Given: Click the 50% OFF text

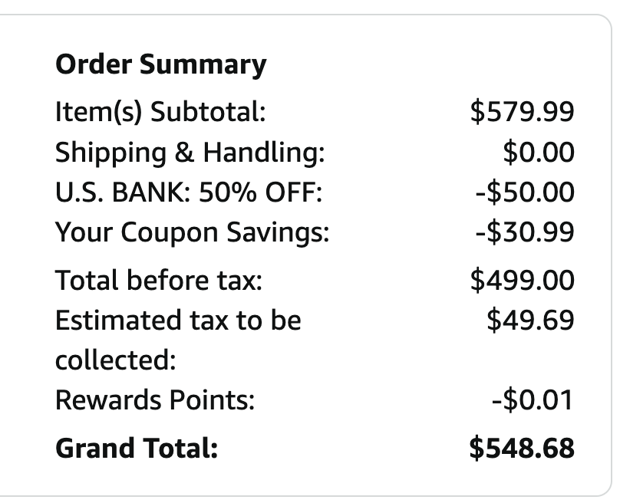Looking at the screenshot, I should pos(246,192).
